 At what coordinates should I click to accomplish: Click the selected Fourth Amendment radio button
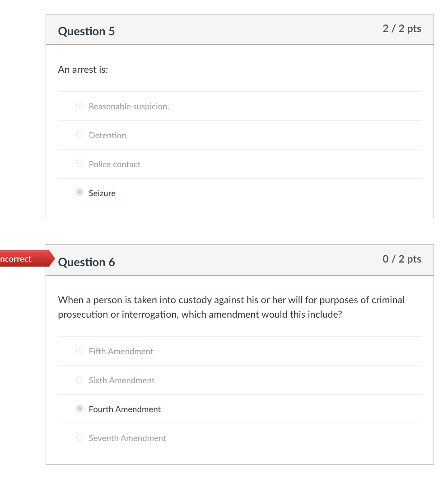click(x=79, y=408)
